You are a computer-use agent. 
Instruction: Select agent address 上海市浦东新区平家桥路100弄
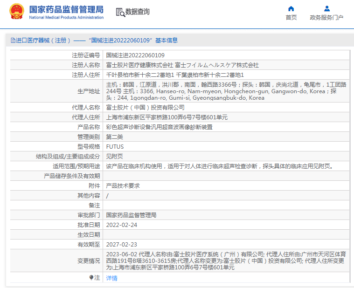167,117
